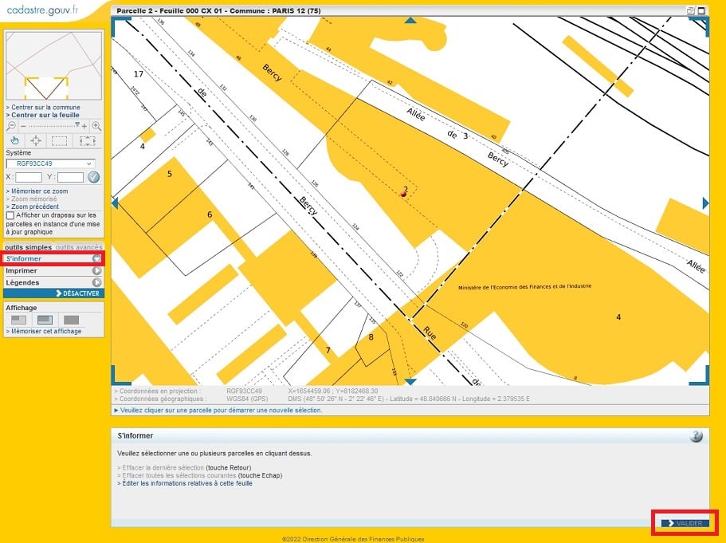Switch to the outils simples tab
The image size is (726, 543).
click(28, 247)
